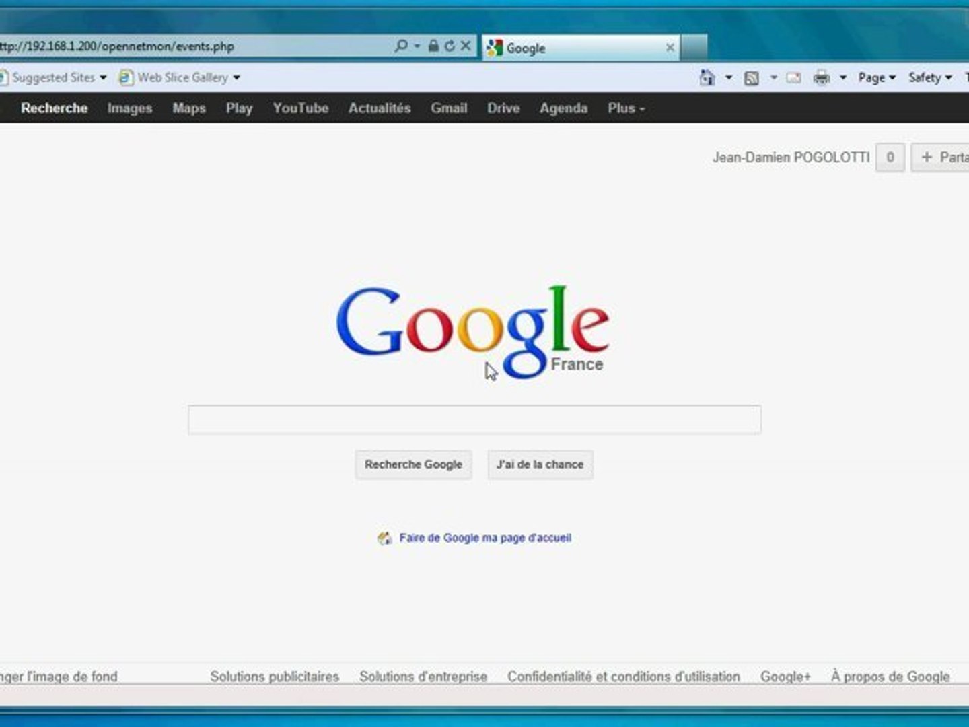Click the J'ai de la chance button

pos(540,464)
